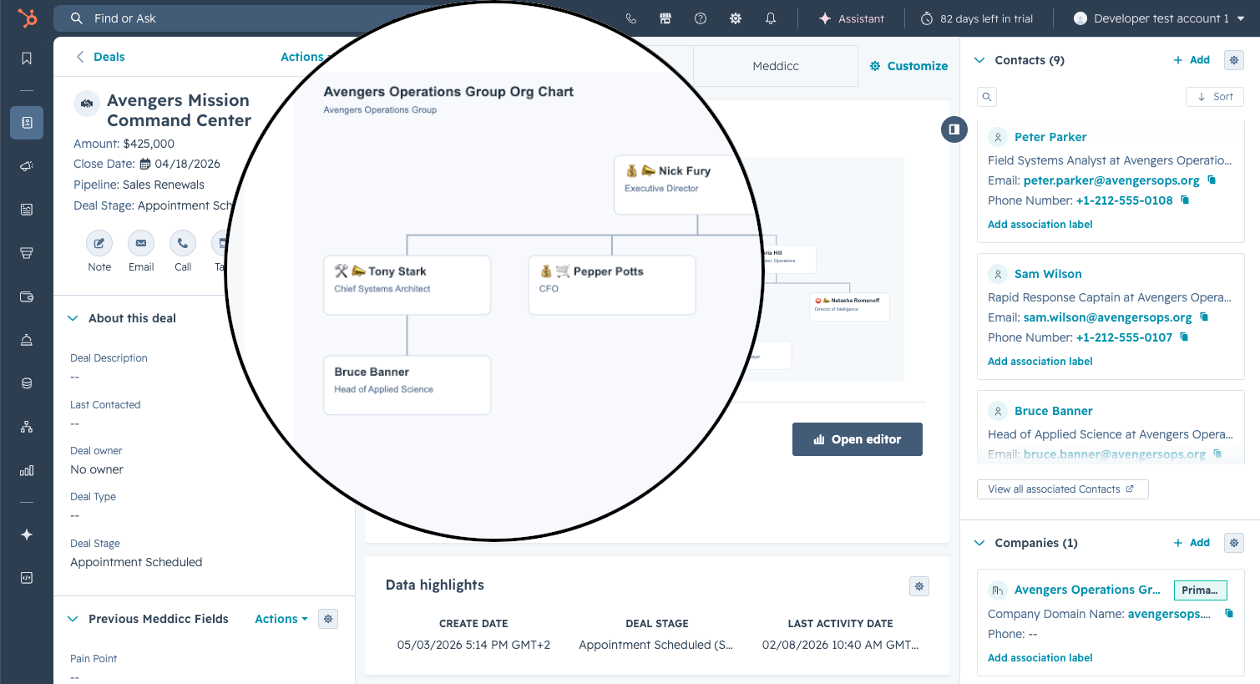Collapse the right sidebar panel toggle

[954, 129]
